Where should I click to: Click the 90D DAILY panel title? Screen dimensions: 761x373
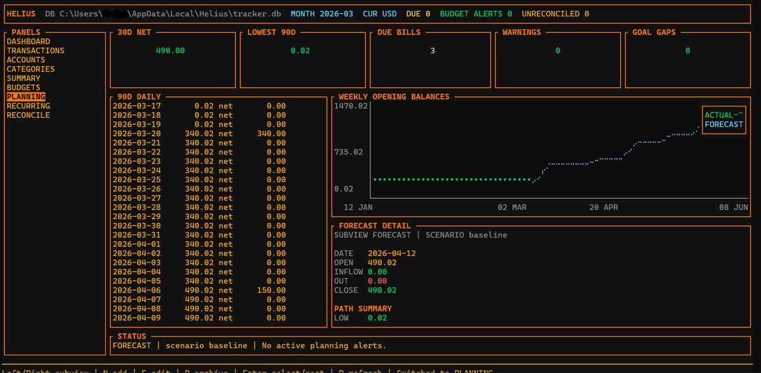coord(140,97)
